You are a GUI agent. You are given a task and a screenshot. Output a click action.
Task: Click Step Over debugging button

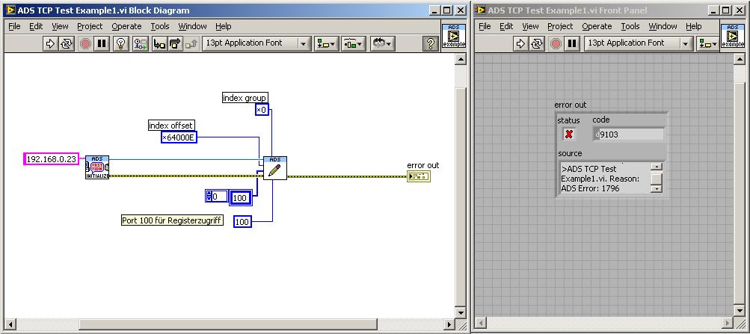[x=175, y=44]
